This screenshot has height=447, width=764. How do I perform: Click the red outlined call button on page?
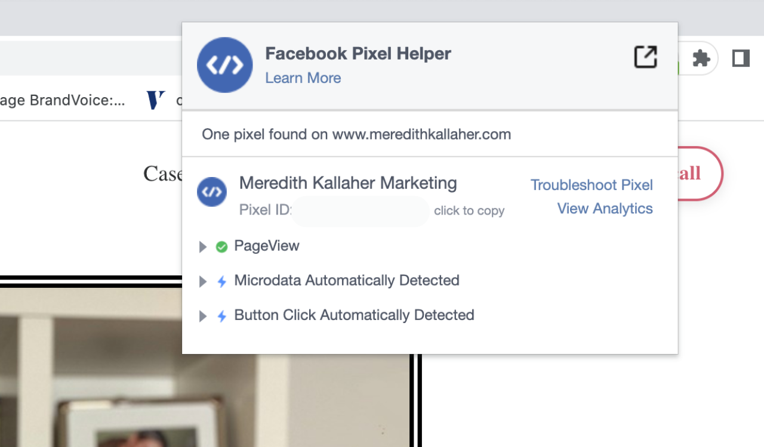tap(700, 173)
